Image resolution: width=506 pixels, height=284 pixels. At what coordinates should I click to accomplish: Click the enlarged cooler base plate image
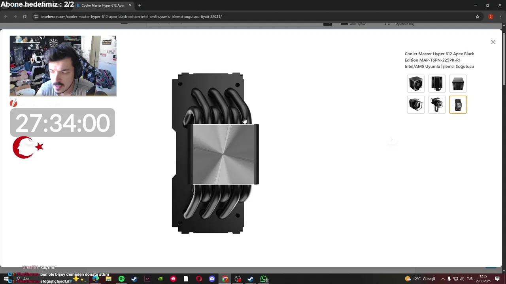point(215,153)
